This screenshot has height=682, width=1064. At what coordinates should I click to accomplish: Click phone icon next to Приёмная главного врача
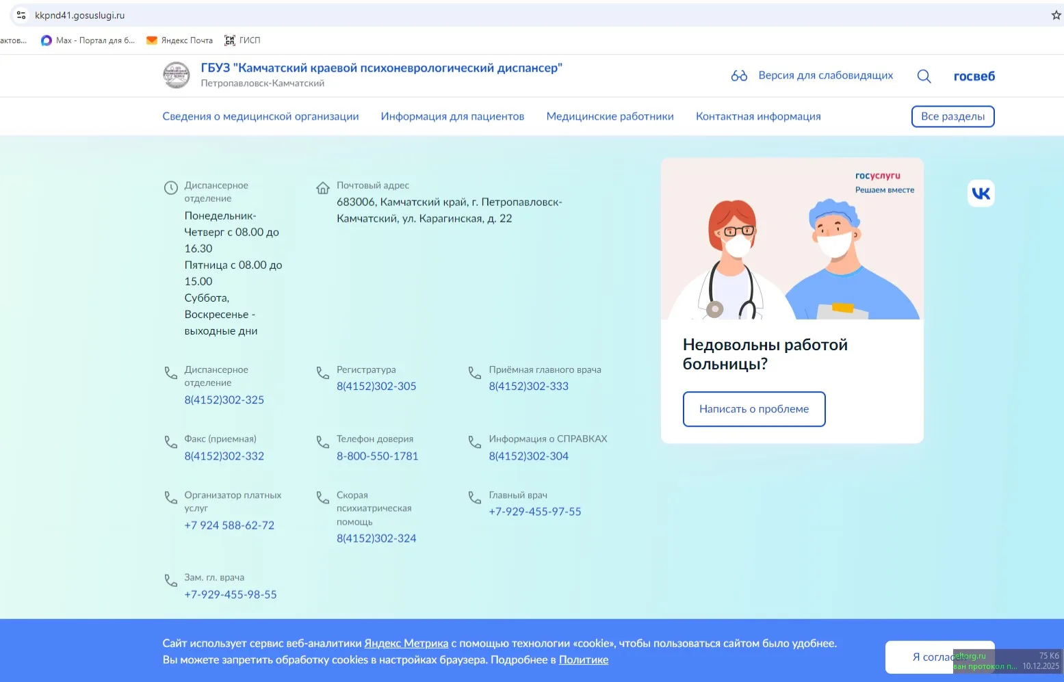[x=475, y=373]
